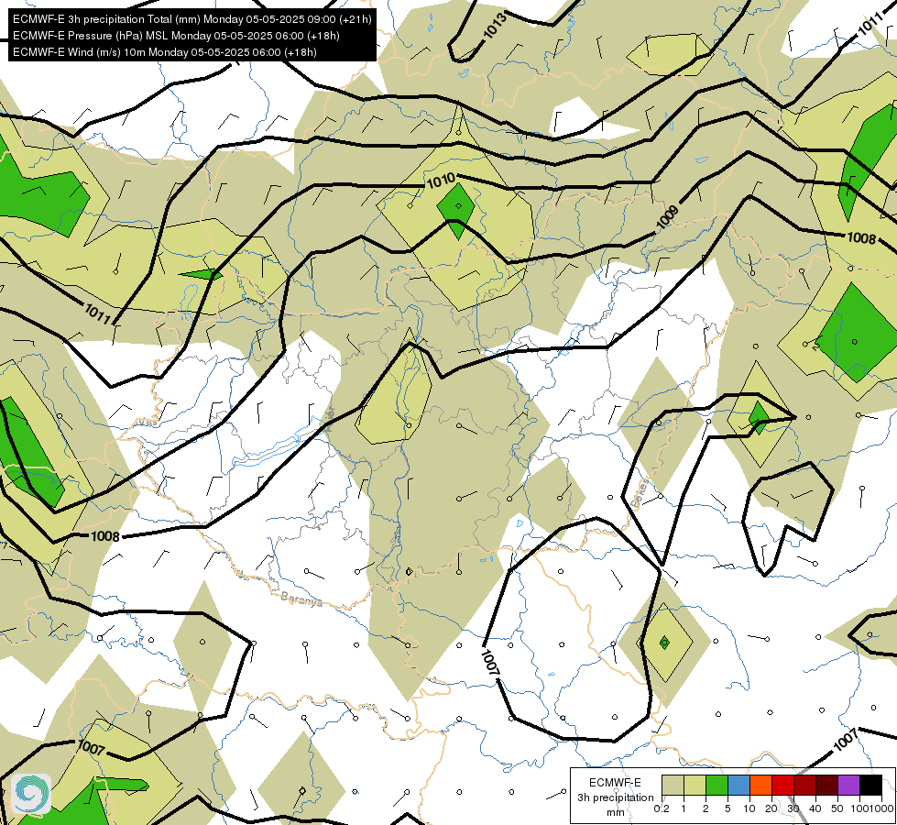Click the legend title ECMWF-E
Image resolution: width=897 pixels, height=825 pixels.
(x=615, y=783)
